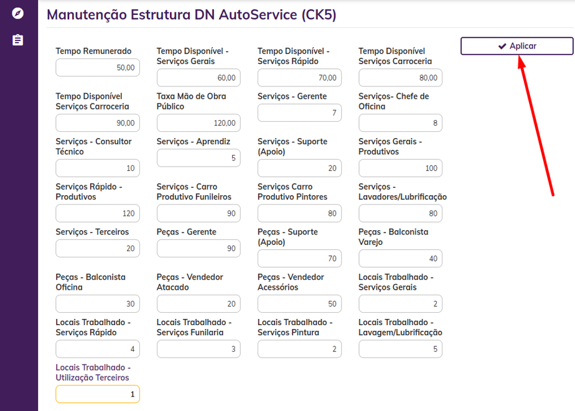Open the clipboard icon in sidebar
The image size is (575, 411).
(18, 40)
